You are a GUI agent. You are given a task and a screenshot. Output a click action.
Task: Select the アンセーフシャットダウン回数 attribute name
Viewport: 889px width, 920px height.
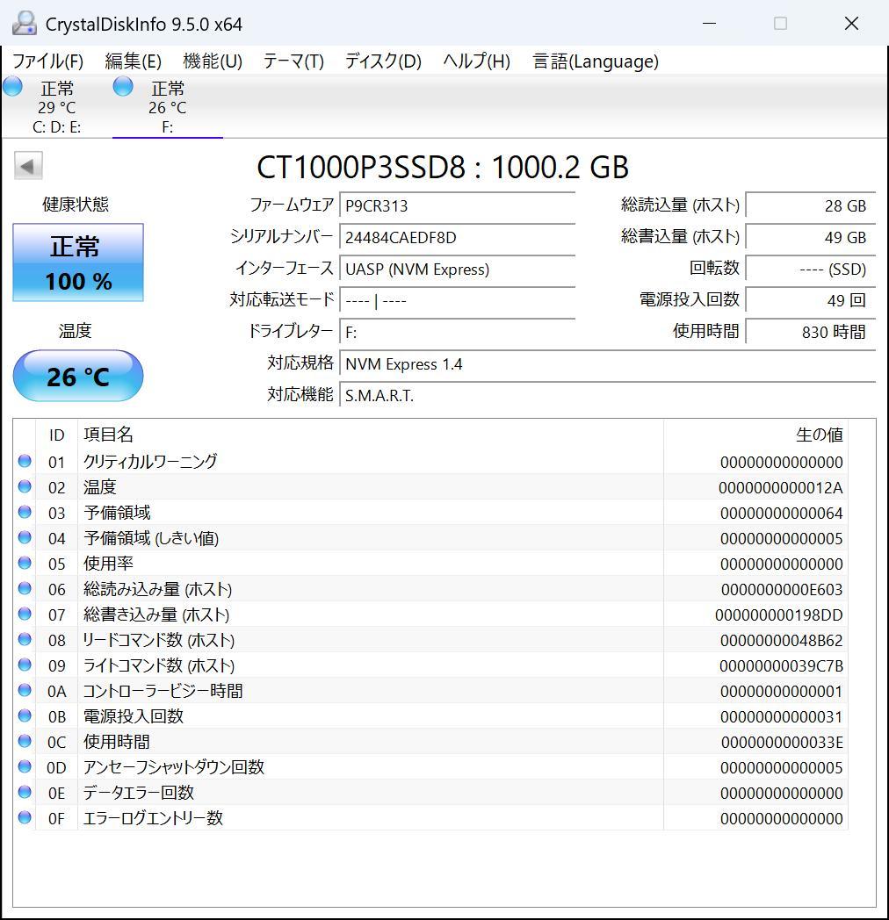point(173,767)
